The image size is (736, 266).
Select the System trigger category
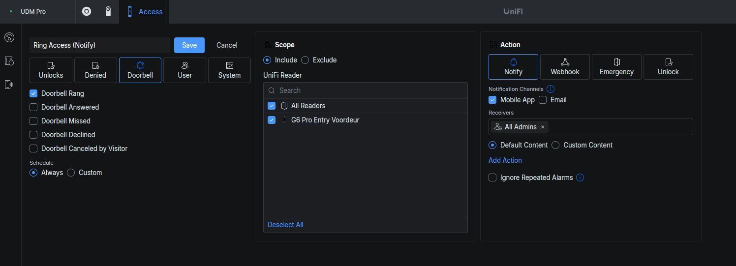(x=229, y=70)
